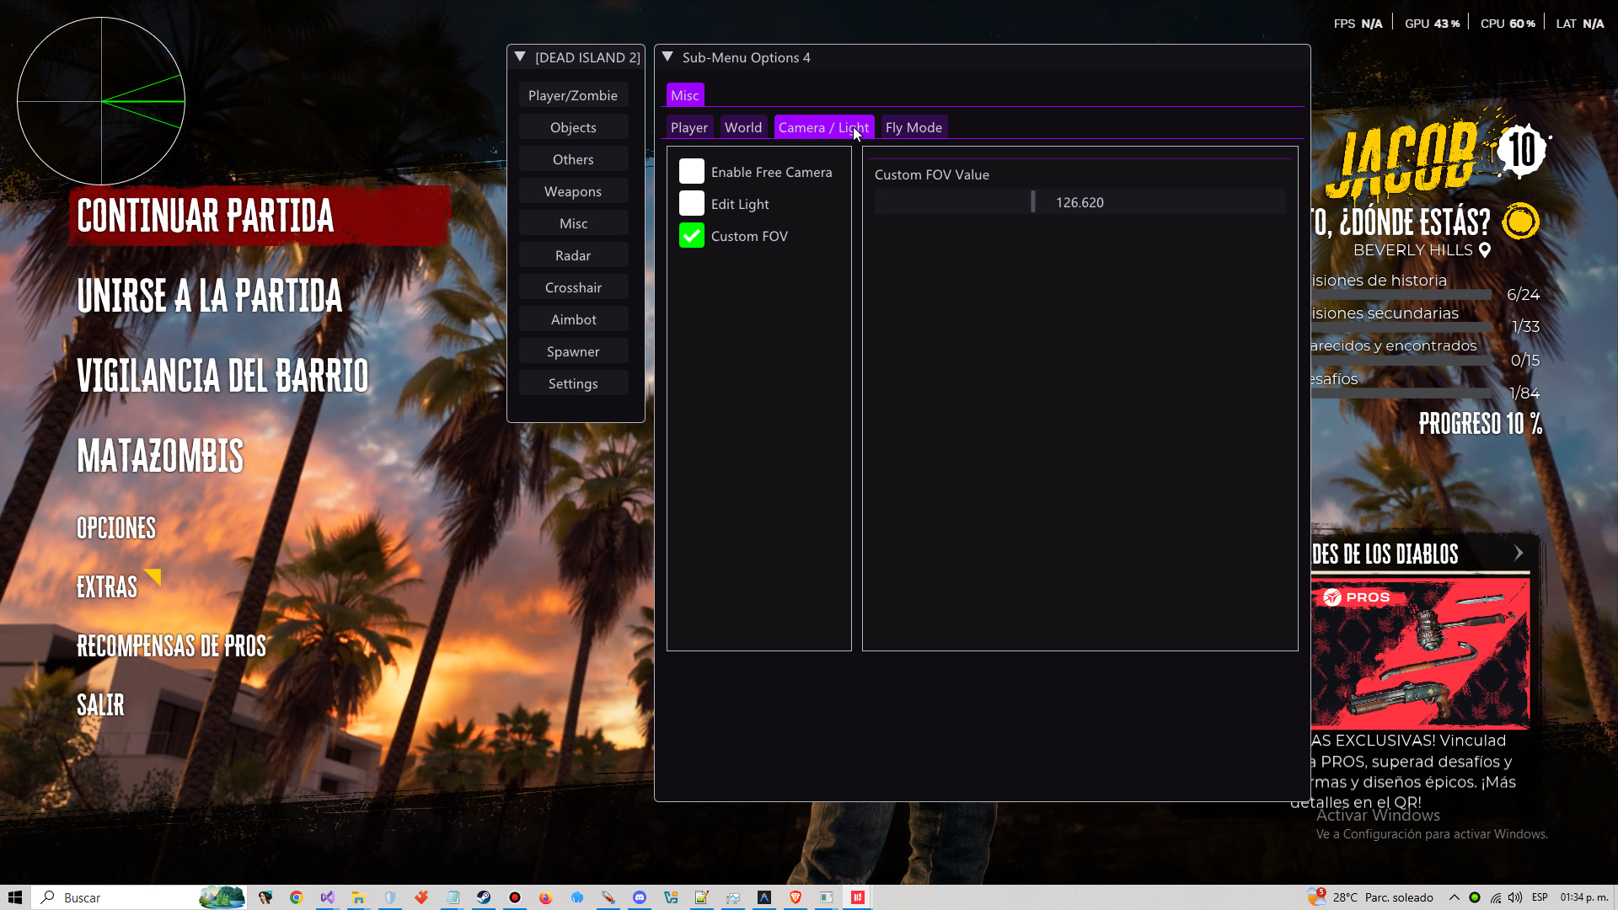Click the location pin next to Beverly Hills
This screenshot has height=910, width=1618.
(1483, 249)
